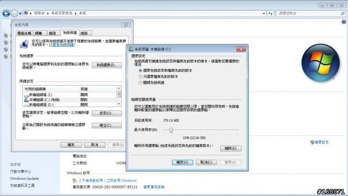Image resolution: width=348 pixels, height=196 pixels.
Task: Click the forward navigation arrow button
Action: coord(14,14)
